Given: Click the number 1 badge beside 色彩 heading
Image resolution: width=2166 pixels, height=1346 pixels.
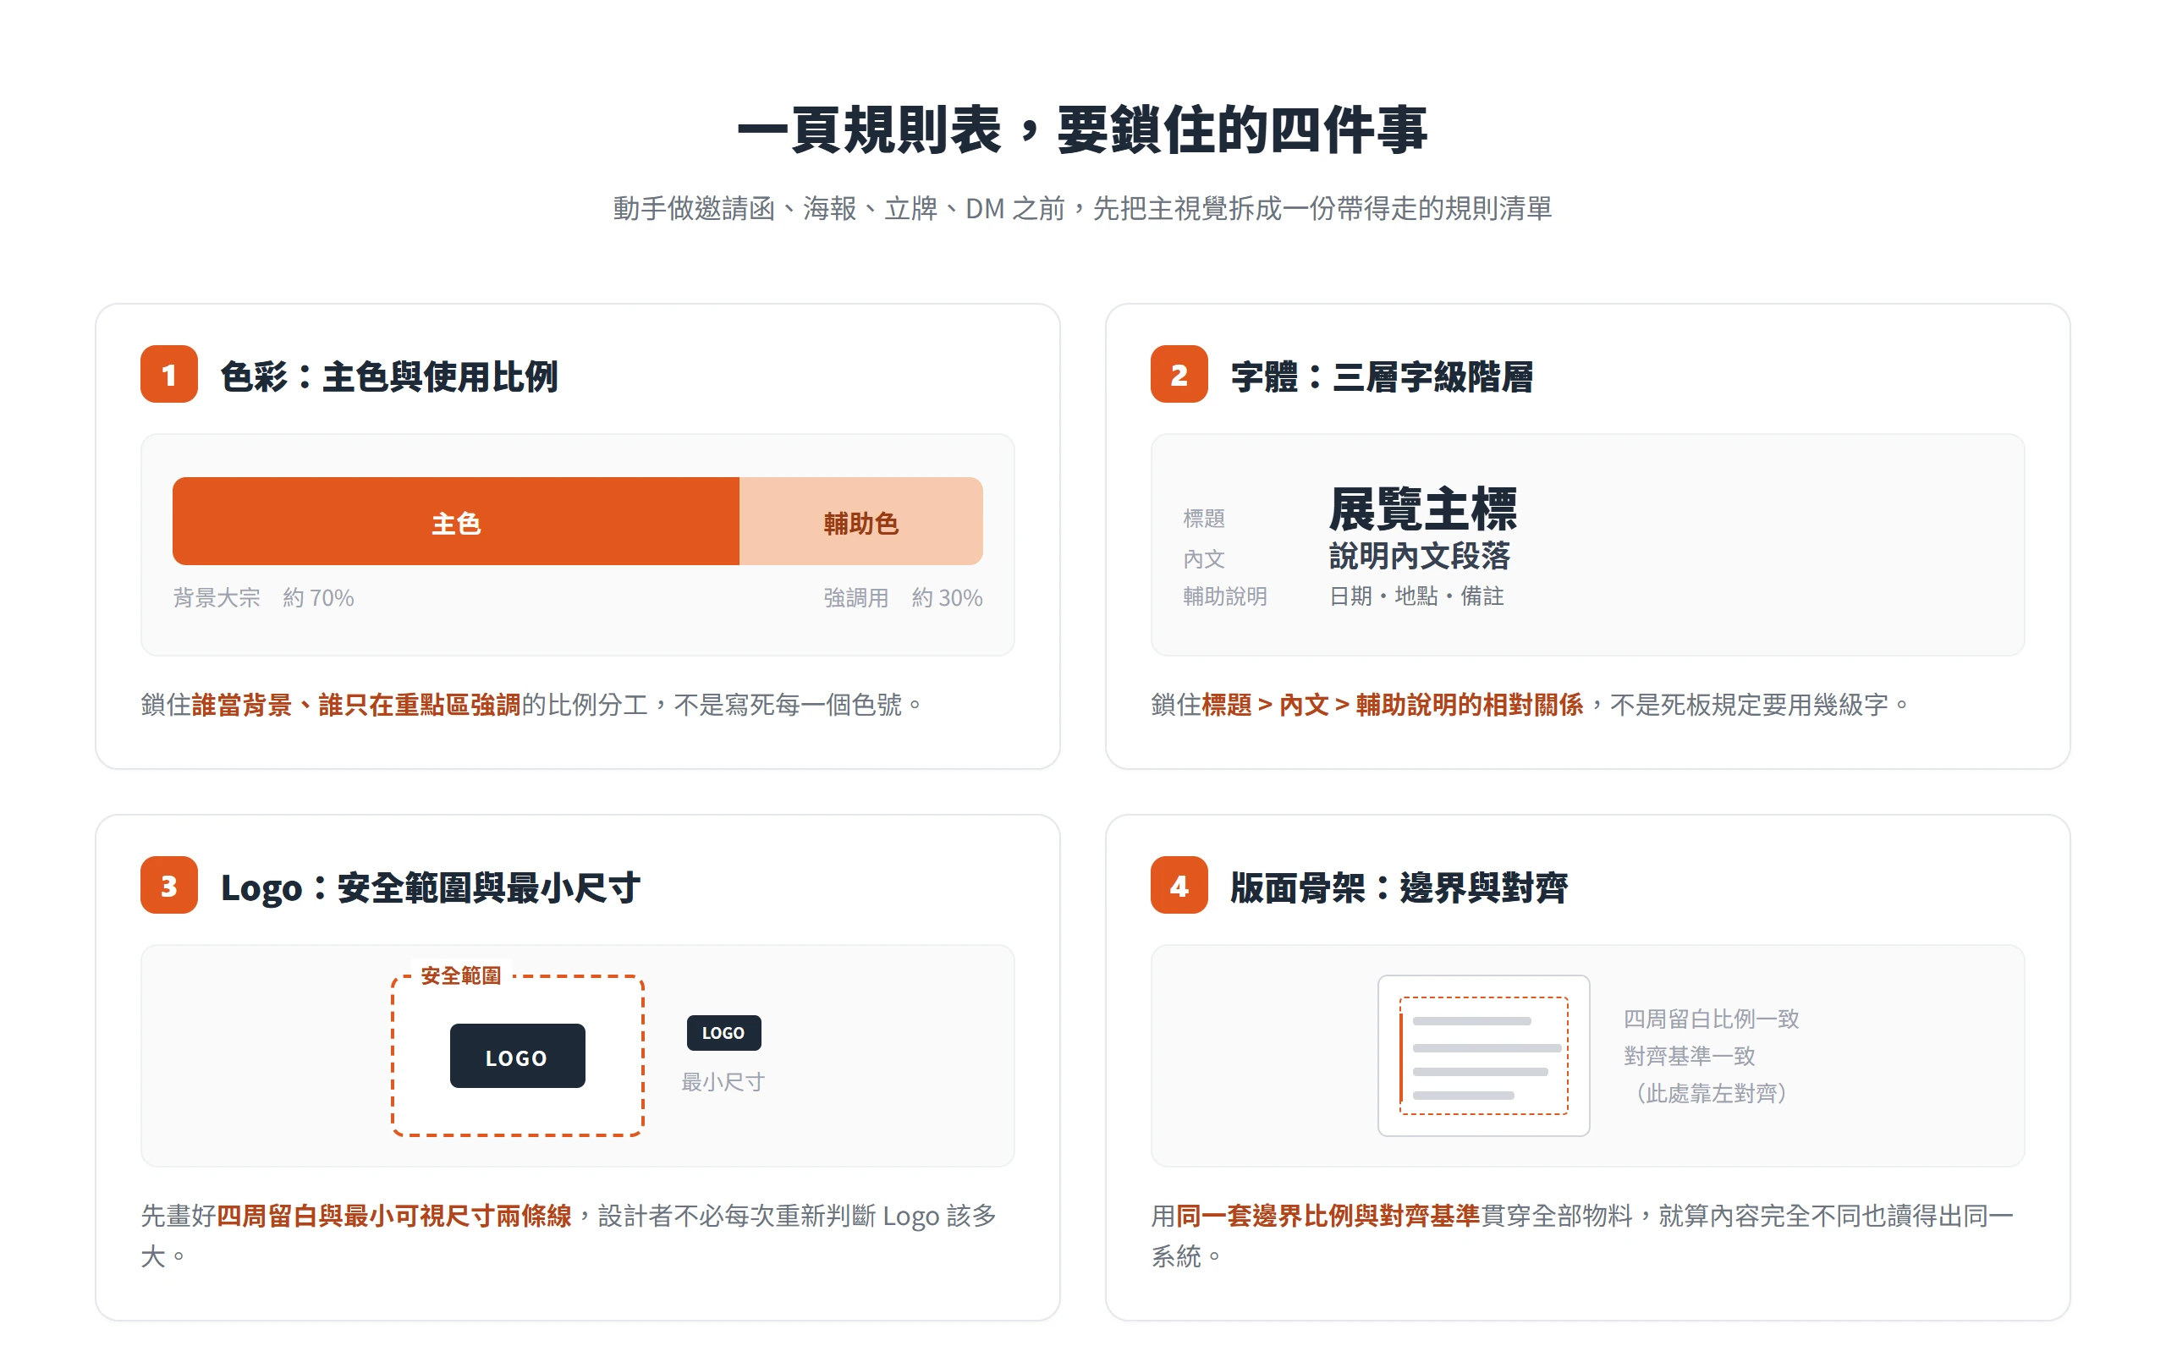Looking at the screenshot, I should [169, 375].
